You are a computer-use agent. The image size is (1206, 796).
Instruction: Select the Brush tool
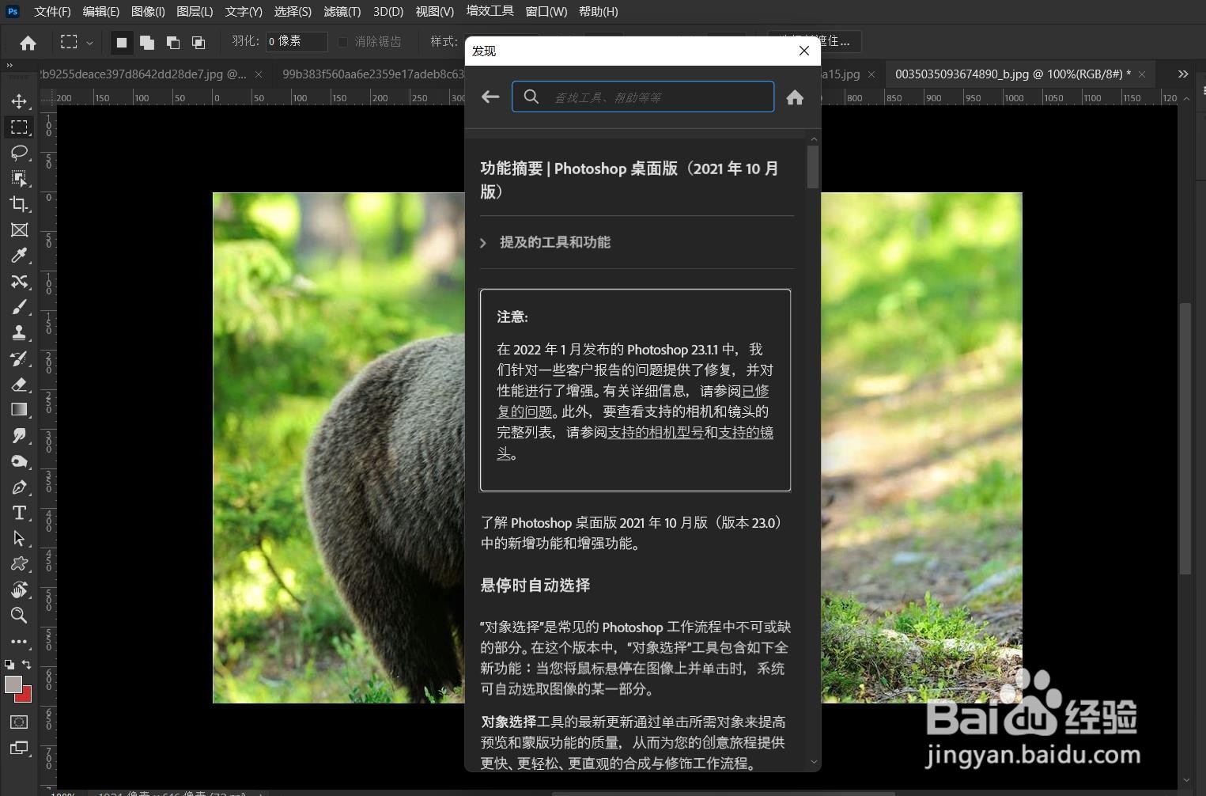click(x=19, y=307)
